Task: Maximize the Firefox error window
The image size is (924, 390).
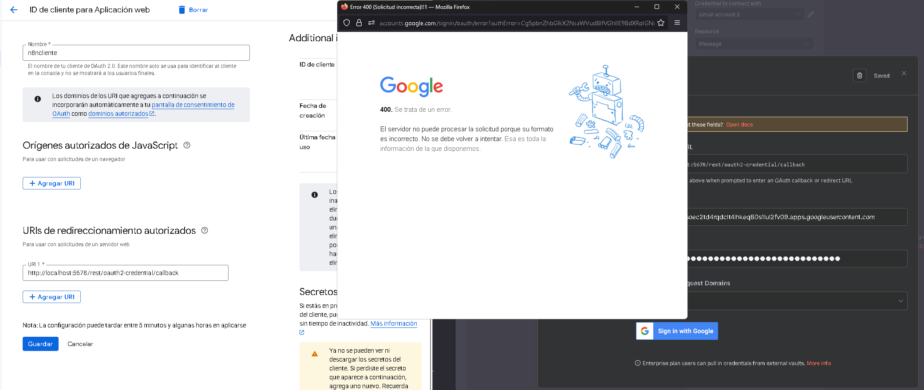Action: tap(657, 7)
